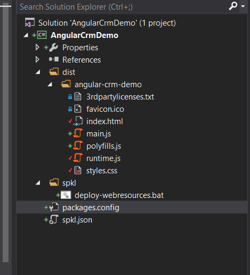
Task: Click the styles.css file icon
Action: (x=78, y=170)
